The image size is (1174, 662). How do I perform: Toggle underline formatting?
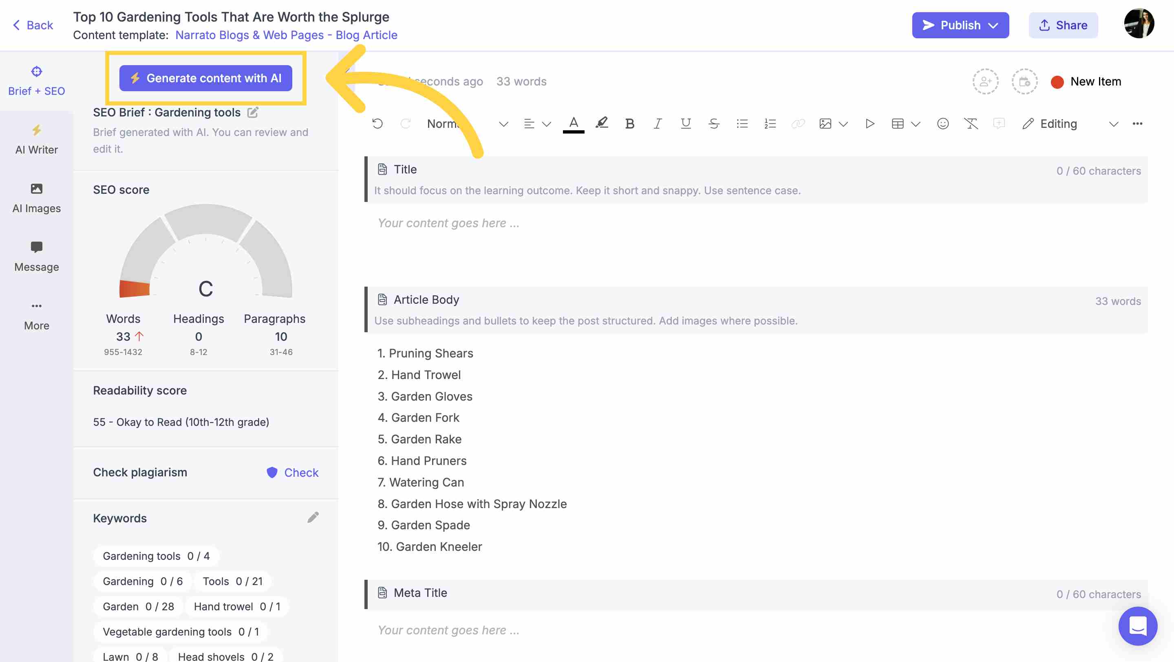pos(685,123)
